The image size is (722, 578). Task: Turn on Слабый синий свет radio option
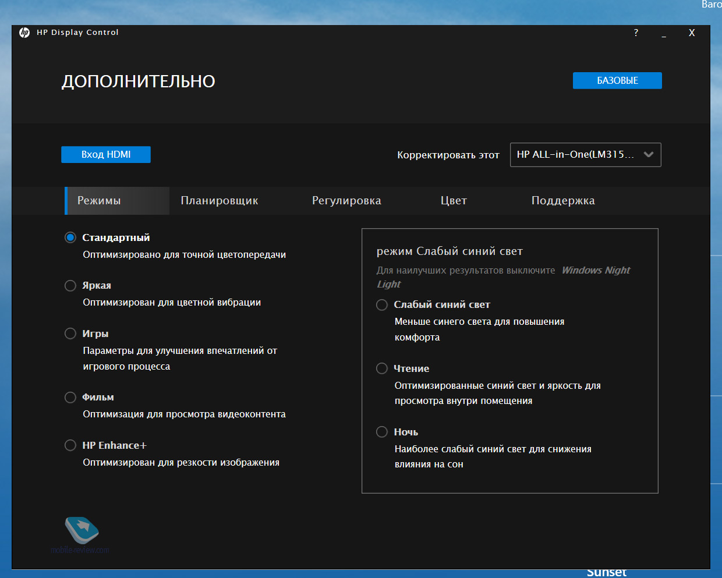pos(382,305)
